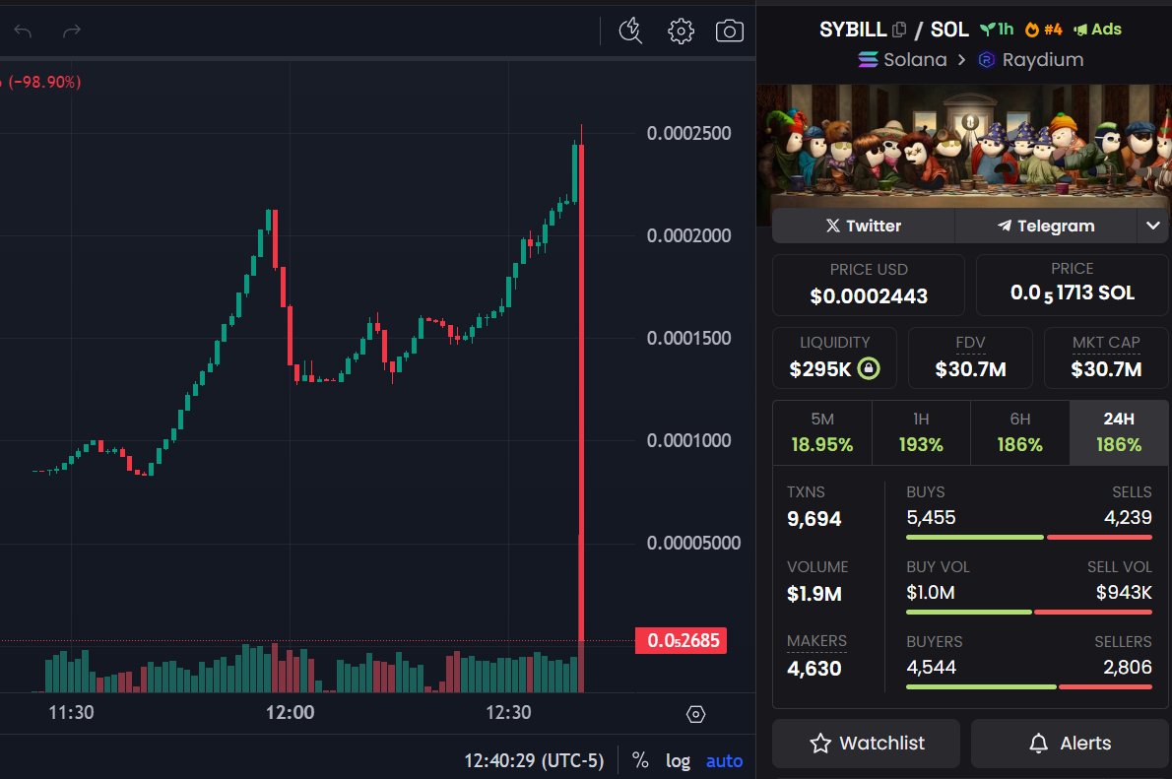Switch to the 5M timeframe tab
This screenshot has width=1172, height=779.
click(822, 432)
